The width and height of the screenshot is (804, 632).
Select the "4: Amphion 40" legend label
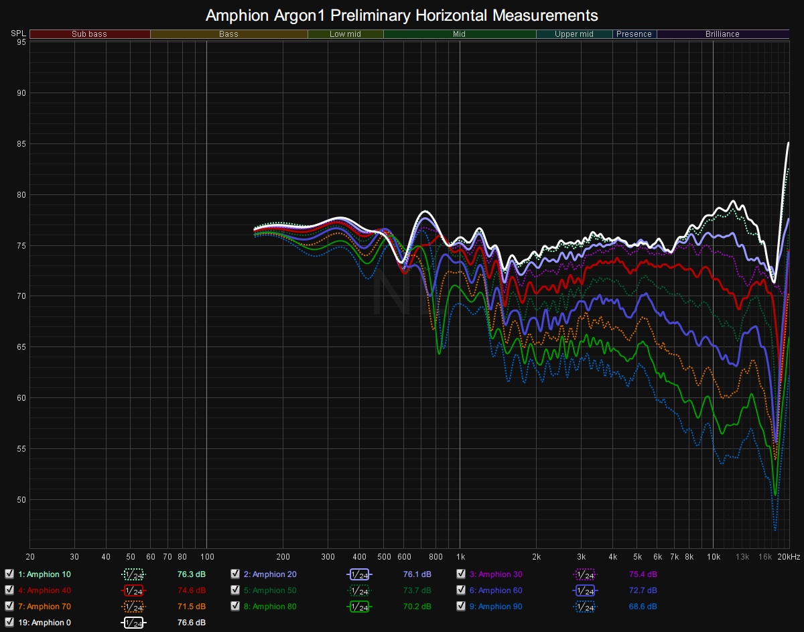click(44, 590)
